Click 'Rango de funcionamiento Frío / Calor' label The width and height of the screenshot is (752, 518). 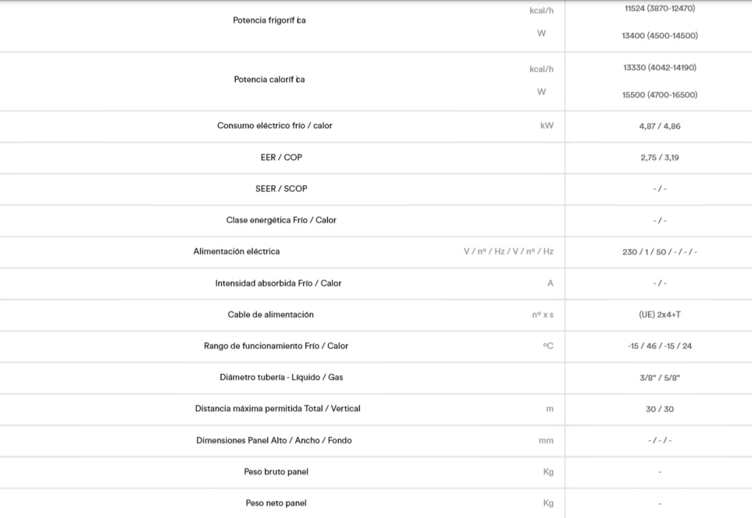coord(276,346)
